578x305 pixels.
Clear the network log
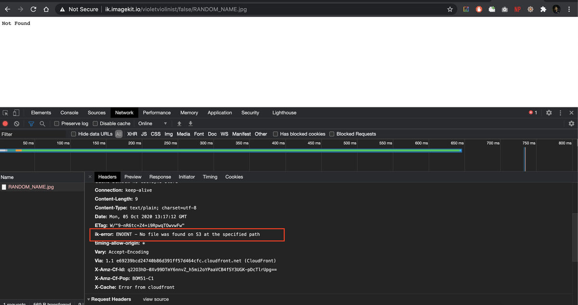click(x=16, y=123)
